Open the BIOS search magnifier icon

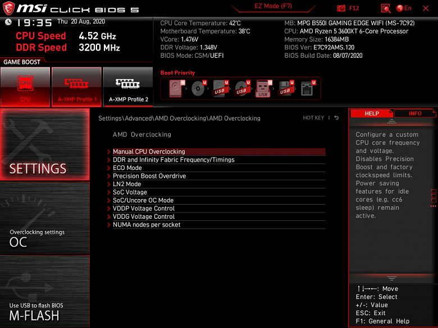[386, 8]
